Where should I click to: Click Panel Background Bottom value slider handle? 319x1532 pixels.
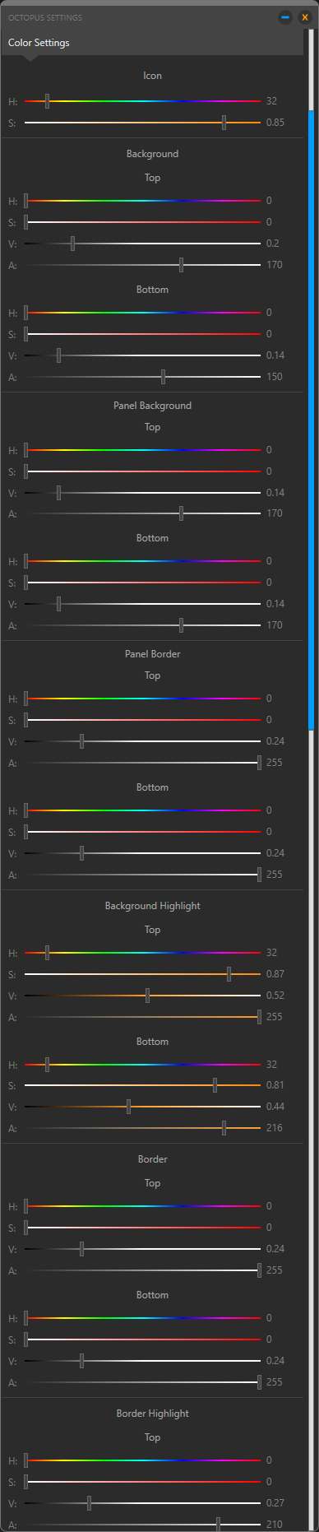click(x=58, y=604)
